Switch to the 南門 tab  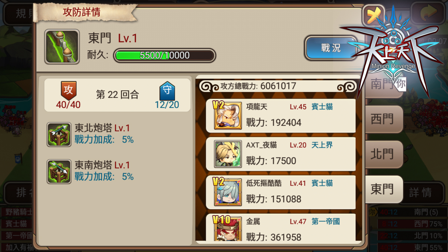pyautogui.click(x=382, y=84)
